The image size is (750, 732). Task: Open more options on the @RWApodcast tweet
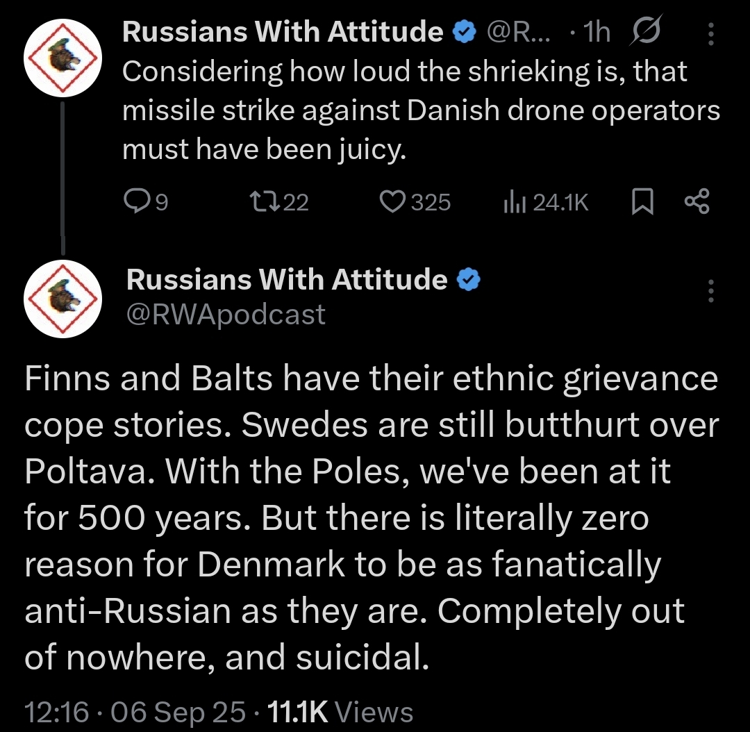coord(710,291)
